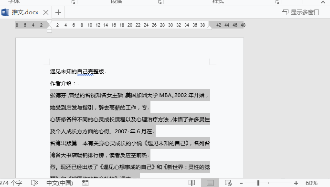Zoom in with the plus button
This screenshot has height=187, width=330.
tap(296, 183)
